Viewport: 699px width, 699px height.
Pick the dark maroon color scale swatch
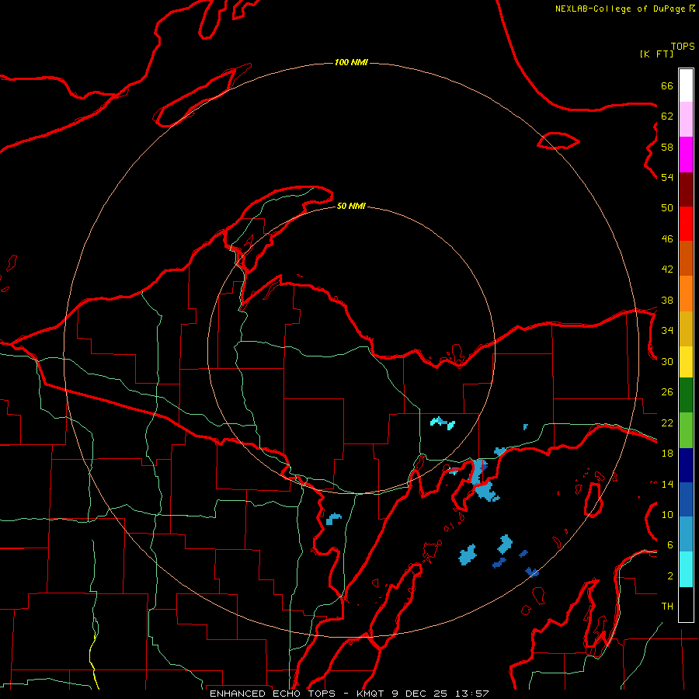686,190
